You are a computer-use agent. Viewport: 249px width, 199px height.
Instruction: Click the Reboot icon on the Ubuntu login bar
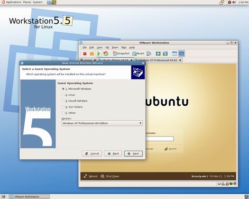coord(85,176)
